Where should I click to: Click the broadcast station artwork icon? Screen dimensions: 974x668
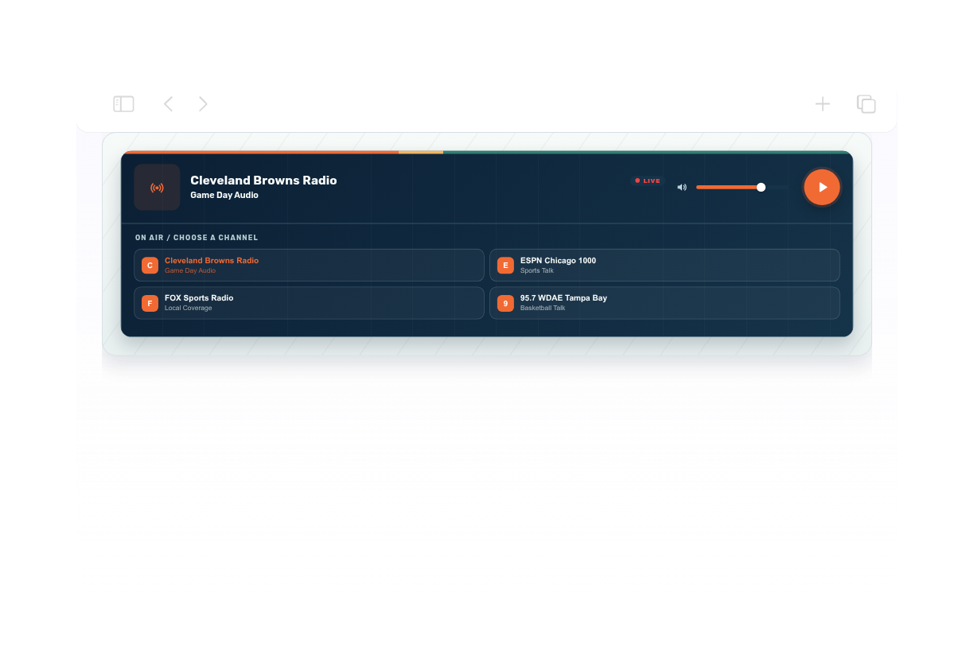[157, 187]
